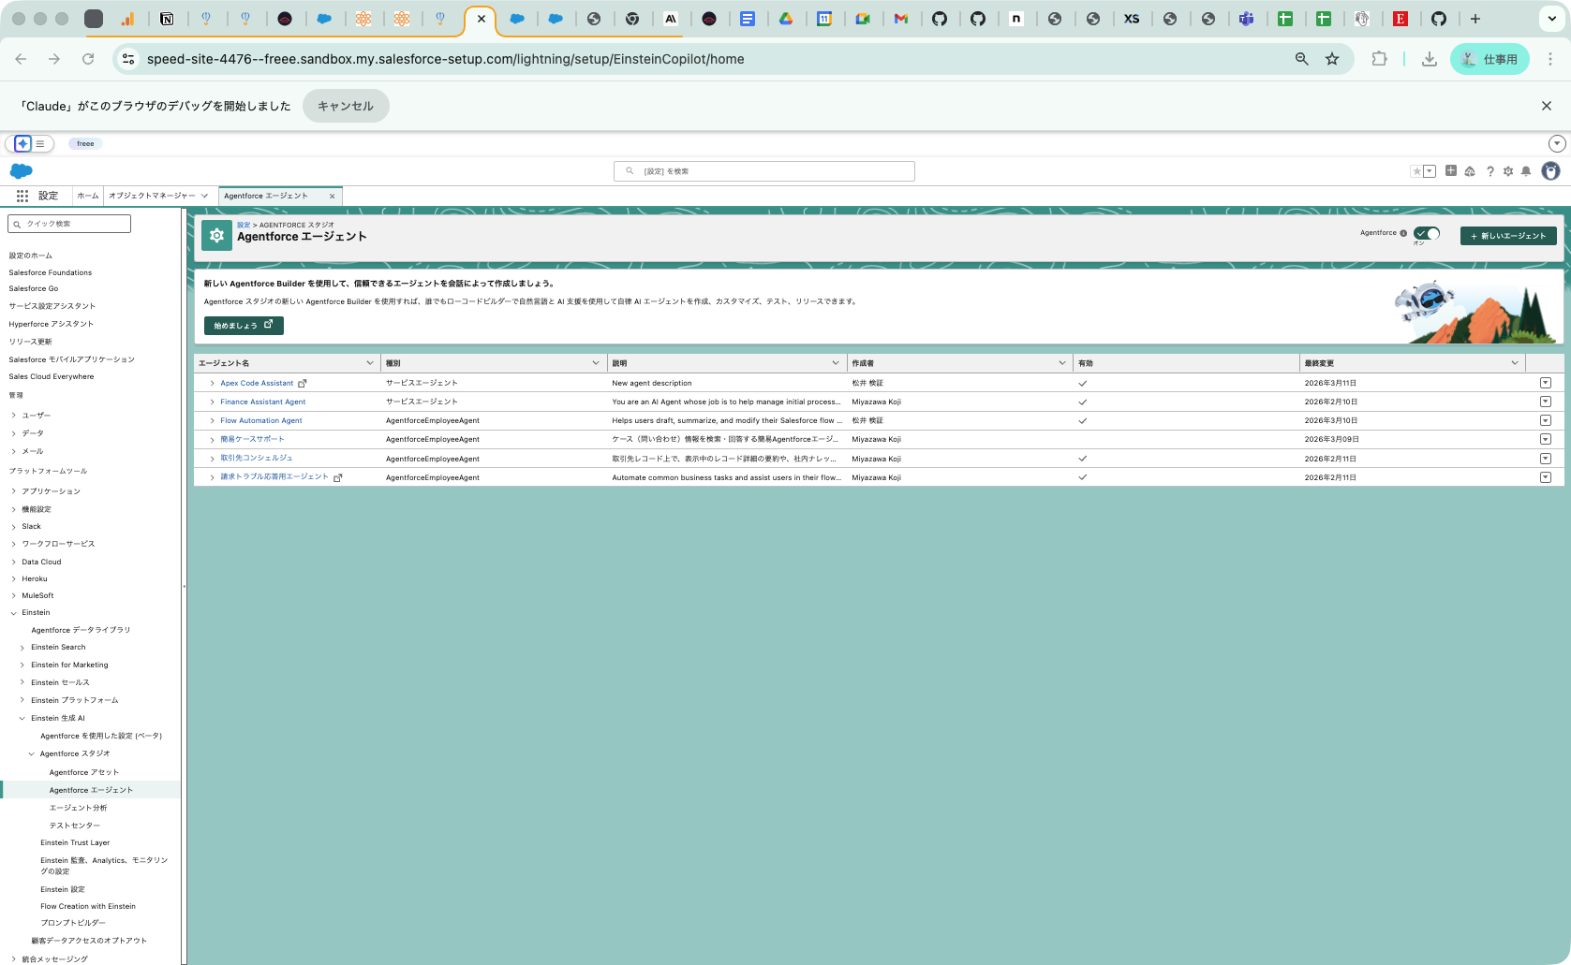The height and width of the screenshot is (965, 1571).
Task: Click the 新しいエージェント button
Action: pos(1508,236)
